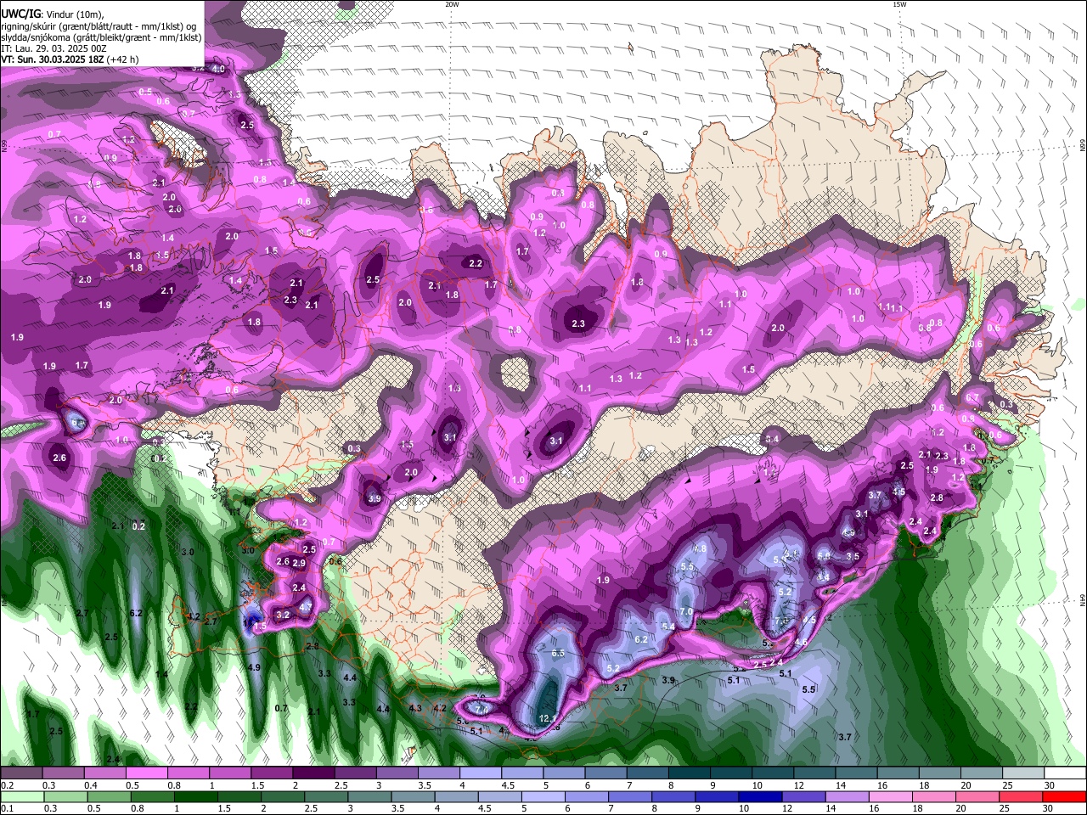Image resolution: width=1087 pixels, height=815 pixels.
Task: Click 'Vindur (10m)' in the header
Action: tap(75, 14)
